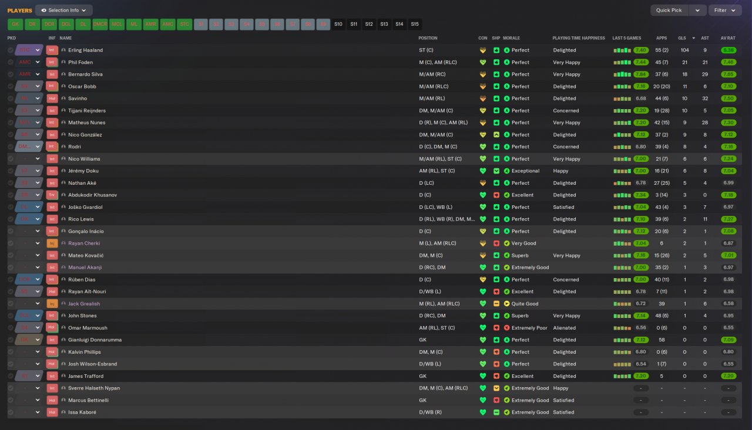Image resolution: width=752 pixels, height=430 pixels.
Task: Open the Filter dropdown
Action: (725, 10)
